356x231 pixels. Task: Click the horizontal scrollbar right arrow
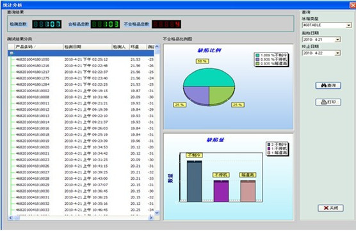click(x=151, y=218)
